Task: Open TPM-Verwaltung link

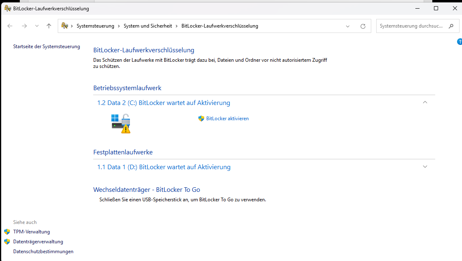Action: 31,232
